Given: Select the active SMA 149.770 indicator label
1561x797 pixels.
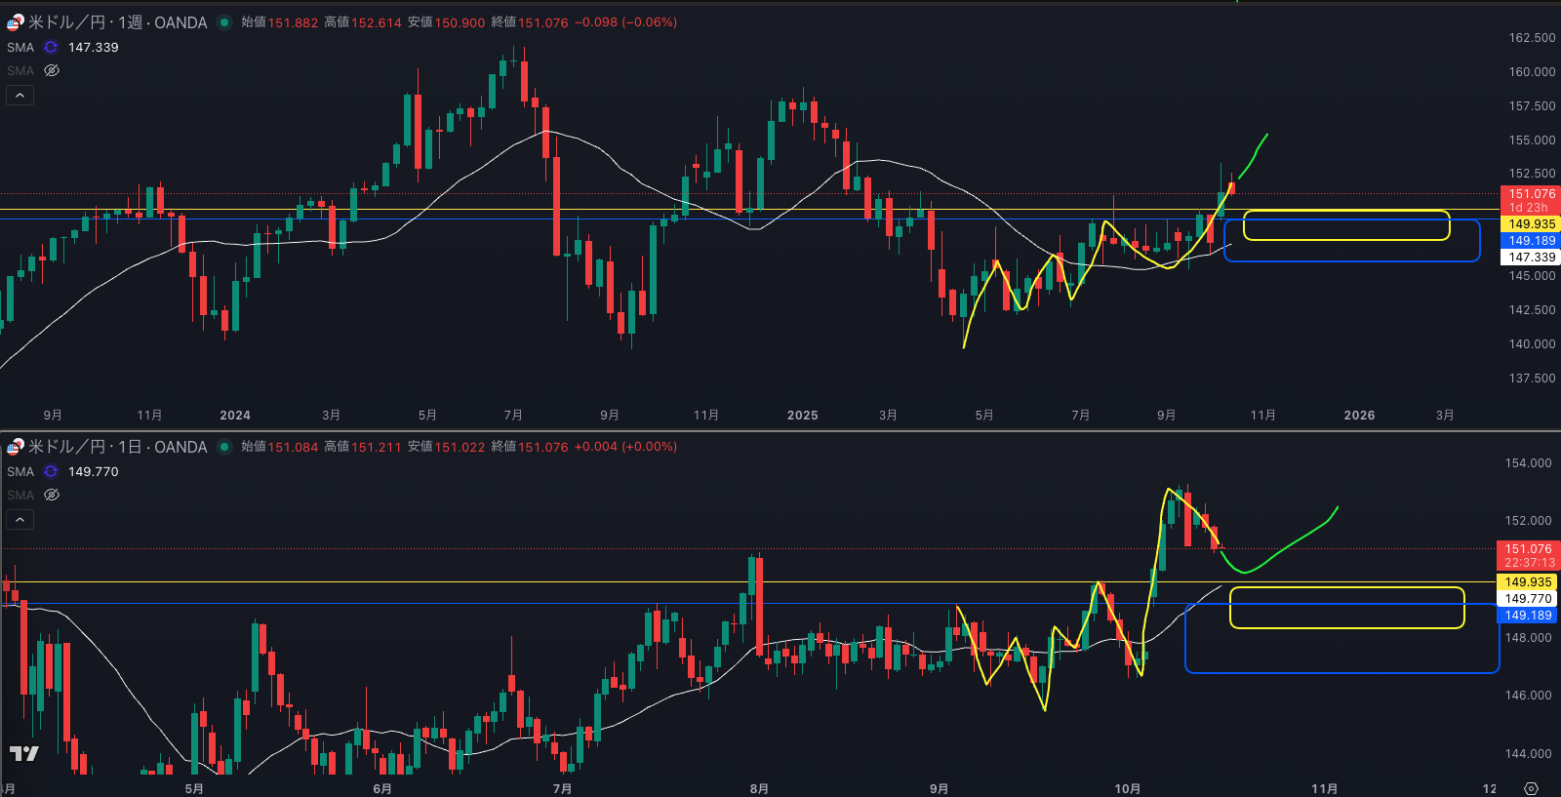Looking at the screenshot, I should pos(20,471).
